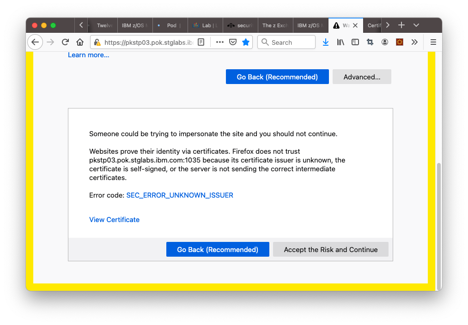Follow the Learn more... link
Image resolution: width=468 pixels, height=325 pixels.
(x=88, y=55)
